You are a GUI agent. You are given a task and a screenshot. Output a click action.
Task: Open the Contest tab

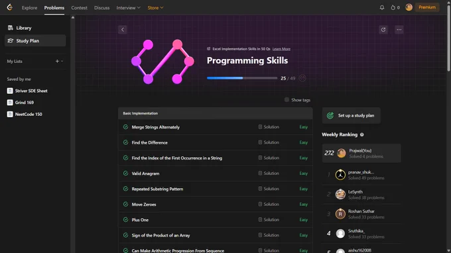79,8
